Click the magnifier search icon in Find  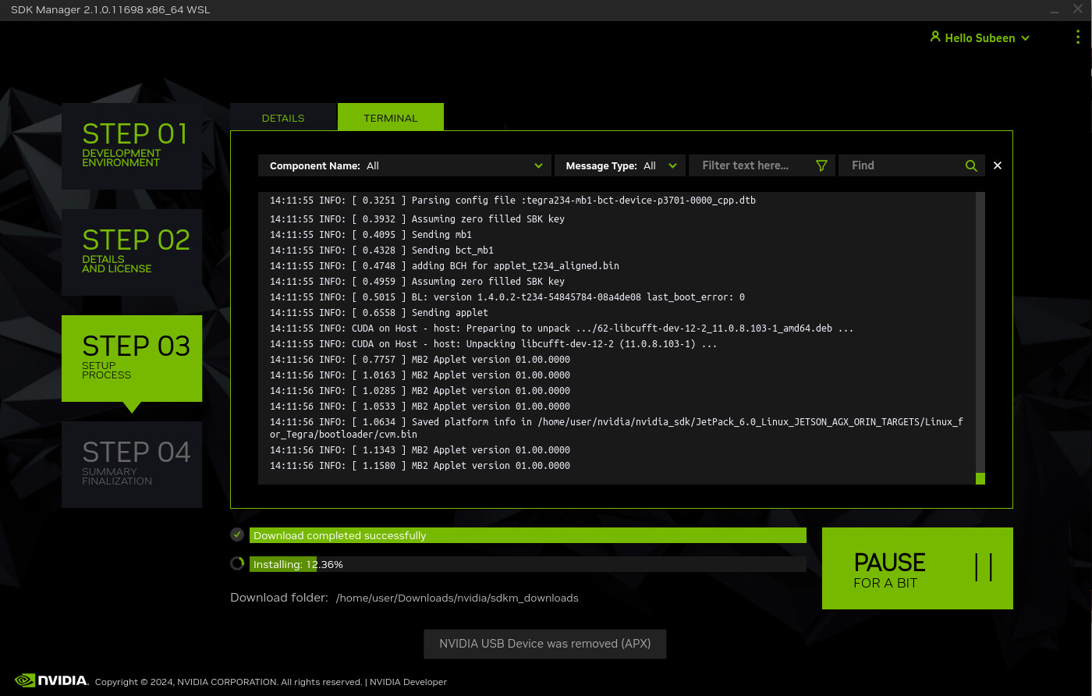pos(971,165)
